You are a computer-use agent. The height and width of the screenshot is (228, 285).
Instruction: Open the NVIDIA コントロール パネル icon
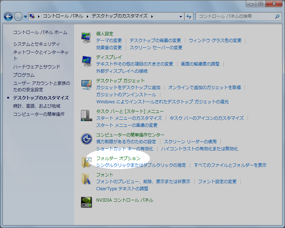pos(87,202)
